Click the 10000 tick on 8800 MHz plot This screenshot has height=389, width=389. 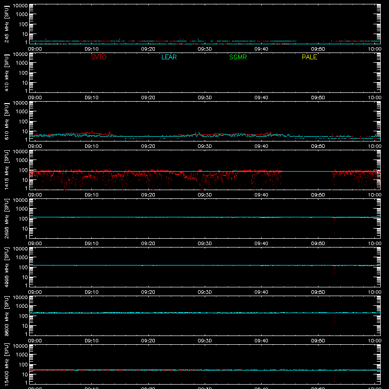pos(20,298)
